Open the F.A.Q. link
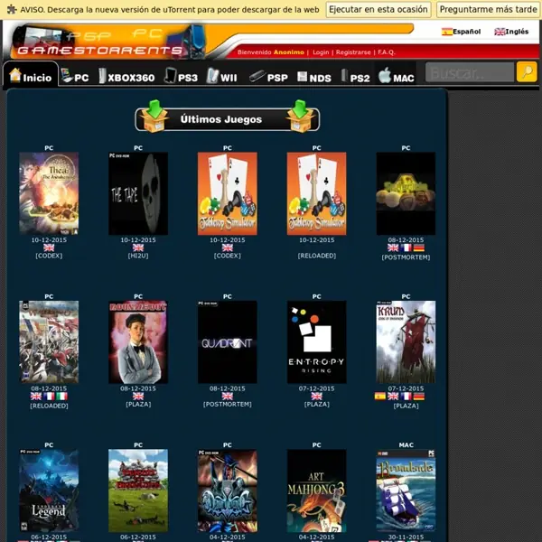 [386, 52]
